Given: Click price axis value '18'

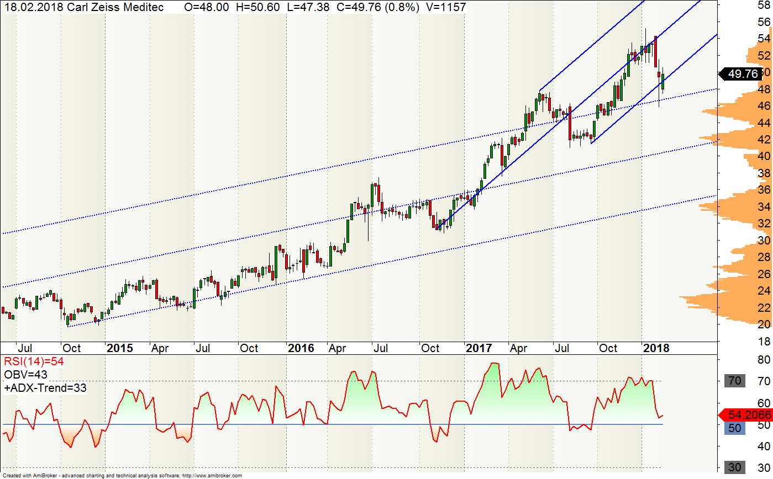Looking at the screenshot, I should tap(765, 342).
